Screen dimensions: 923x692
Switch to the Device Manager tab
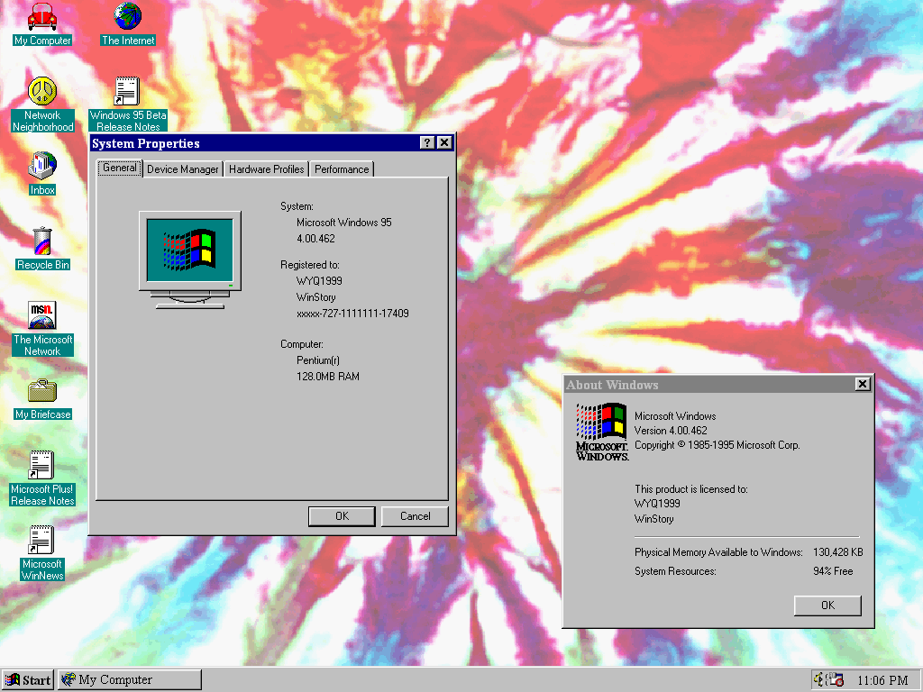pyautogui.click(x=183, y=169)
